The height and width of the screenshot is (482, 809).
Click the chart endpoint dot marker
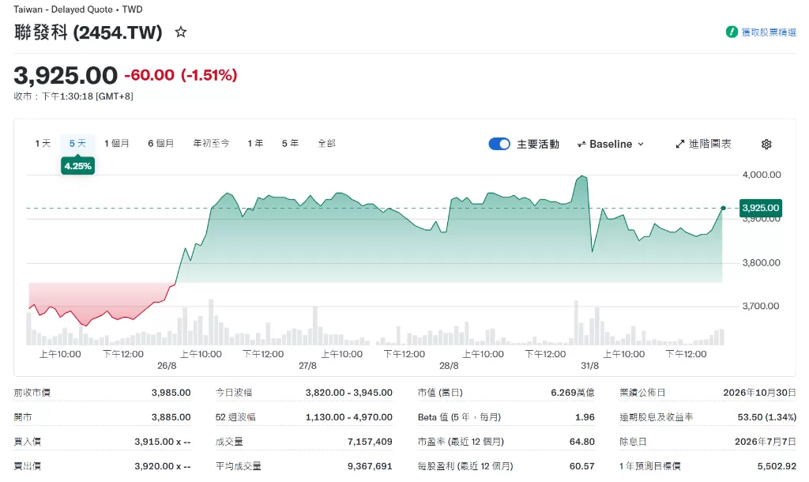click(x=724, y=208)
